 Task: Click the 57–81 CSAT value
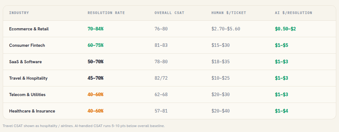point(161,111)
